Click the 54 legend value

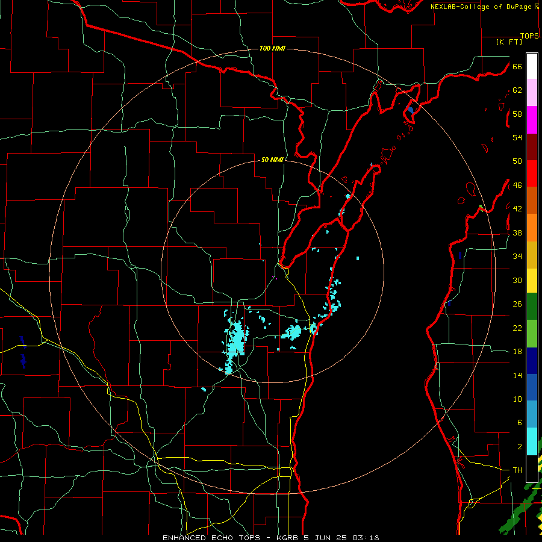tap(517, 137)
